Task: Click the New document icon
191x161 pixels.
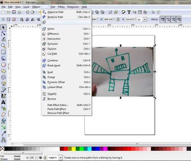Action: 3,12
